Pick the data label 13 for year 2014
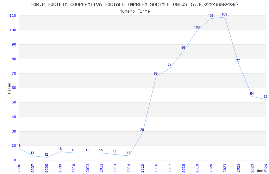 click(x=128, y=153)
